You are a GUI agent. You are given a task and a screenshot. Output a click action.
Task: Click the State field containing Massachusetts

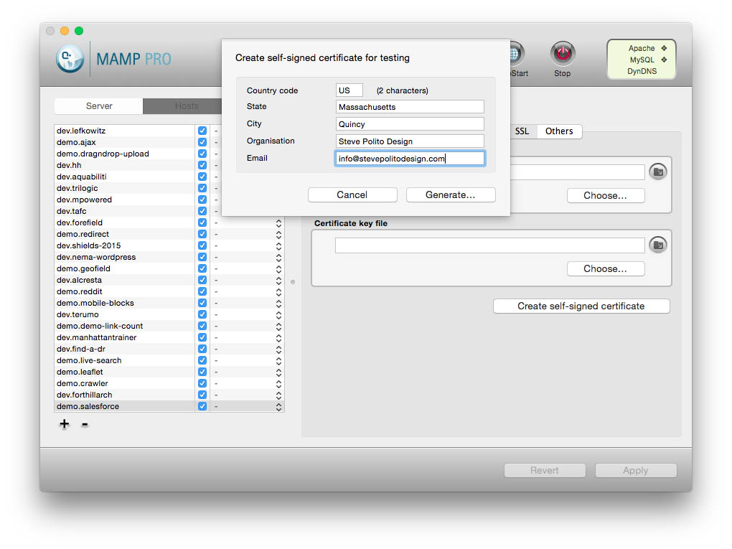pos(410,106)
